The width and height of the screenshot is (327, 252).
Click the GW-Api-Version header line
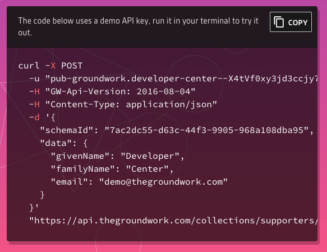tap(112, 91)
